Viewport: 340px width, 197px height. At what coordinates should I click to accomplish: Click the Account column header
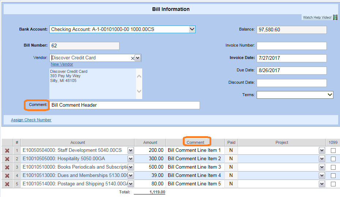pyautogui.click(x=78, y=142)
